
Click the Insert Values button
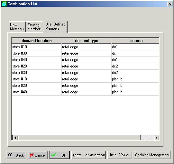(x=120, y=155)
